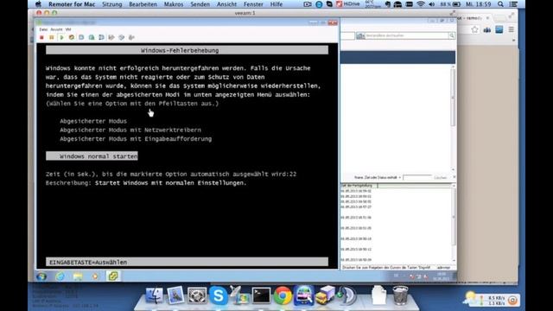
Task: Open the Datei menu in VM console
Action: tap(43, 29)
